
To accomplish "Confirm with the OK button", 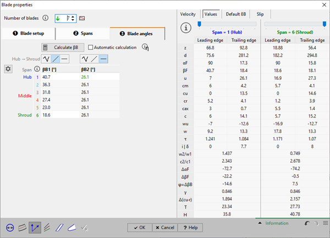I will pyautogui.click(x=140, y=228).
